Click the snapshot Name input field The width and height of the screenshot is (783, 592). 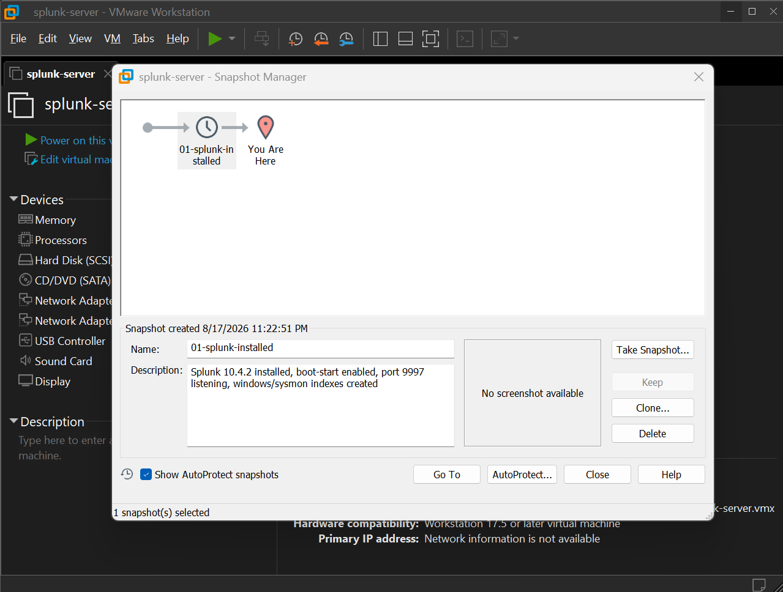click(x=320, y=349)
